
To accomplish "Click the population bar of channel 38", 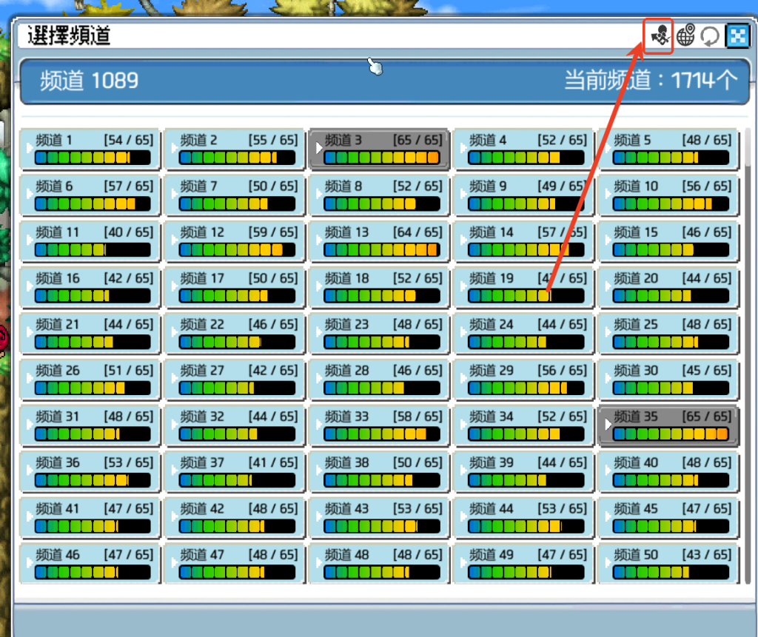I will pyautogui.click(x=382, y=481).
